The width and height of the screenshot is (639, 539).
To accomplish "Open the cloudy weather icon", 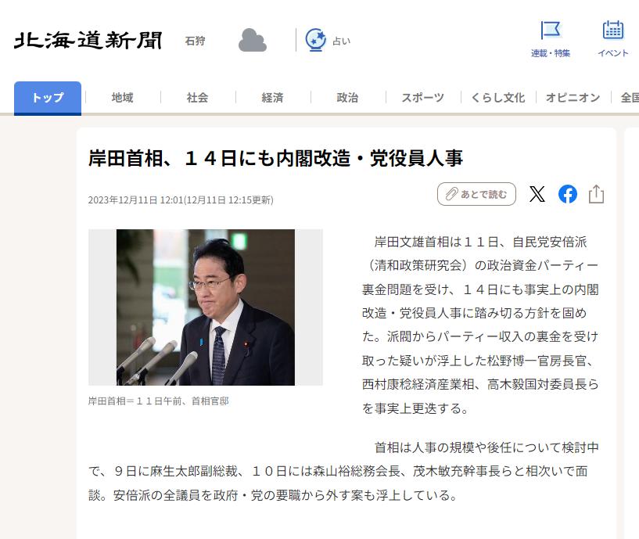I will tap(253, 40).
